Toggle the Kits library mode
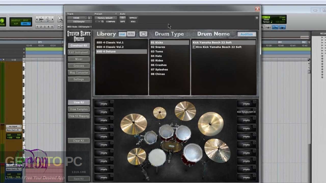The width and height of the screenshot is (326, 183). pyautogui.click(x=131, y=34)
